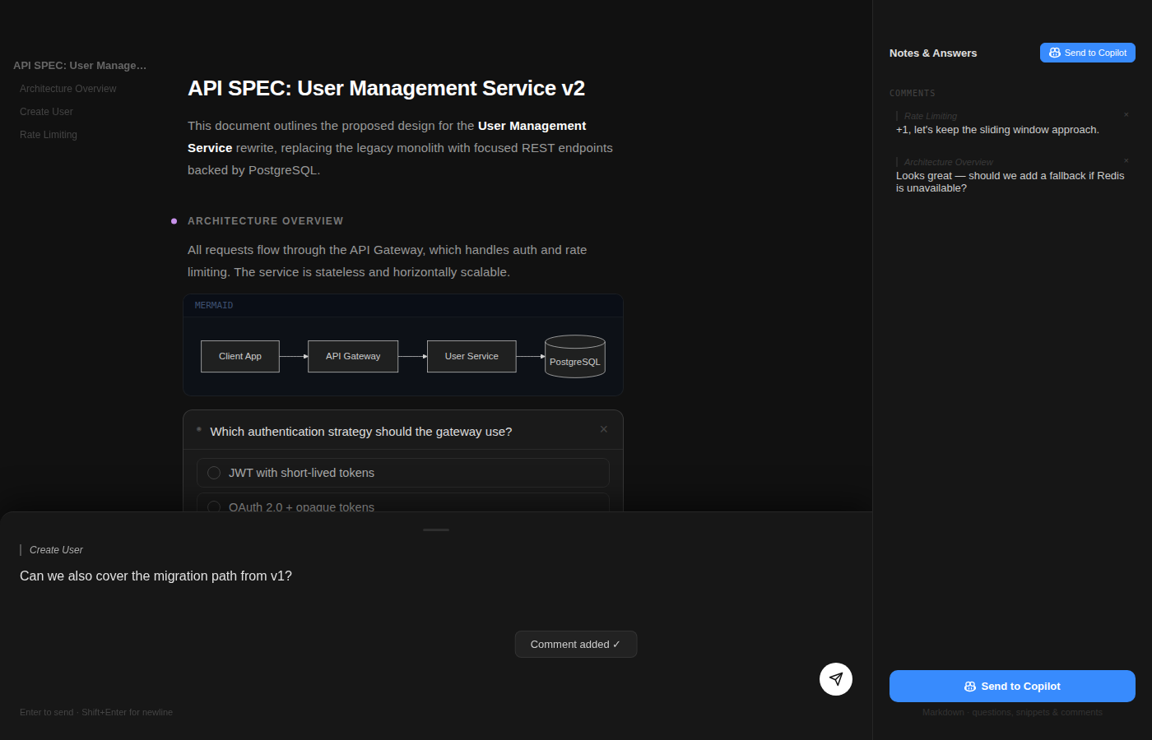Image resolution: width=1152 pixels, height=740 pixels.
Task: Click the paper-plane send comment icon
Action: [x=836, y=679]
